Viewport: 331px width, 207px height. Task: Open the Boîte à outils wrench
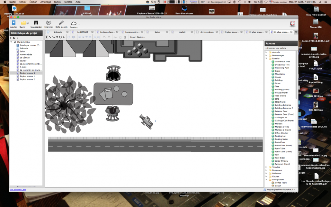coord(61,22)
